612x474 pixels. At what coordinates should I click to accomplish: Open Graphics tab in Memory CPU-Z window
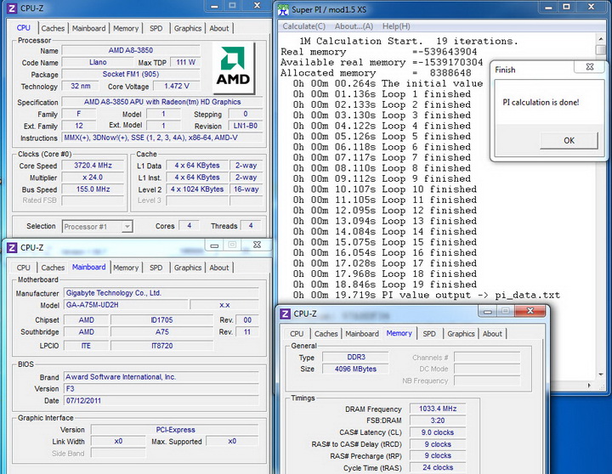461,334
